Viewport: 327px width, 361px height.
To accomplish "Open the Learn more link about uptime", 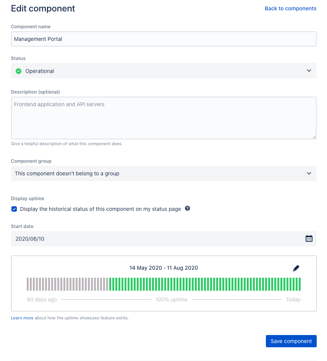I will click(x=22, y=318).
